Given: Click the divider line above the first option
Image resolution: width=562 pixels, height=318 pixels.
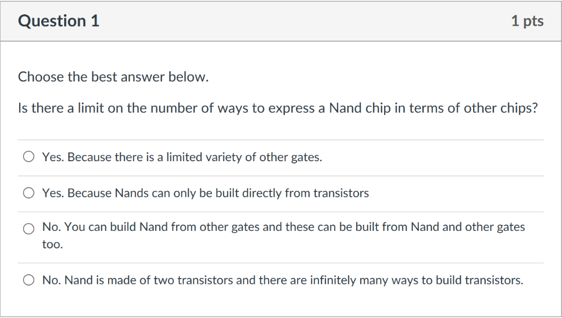Looking at the screenshot, I should point(281,140).
